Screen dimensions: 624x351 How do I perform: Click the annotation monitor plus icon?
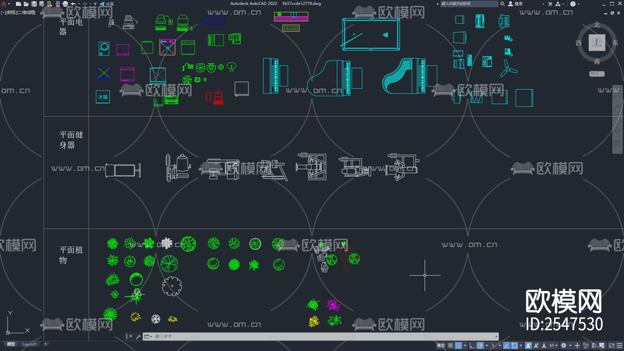tap(577, 345)
